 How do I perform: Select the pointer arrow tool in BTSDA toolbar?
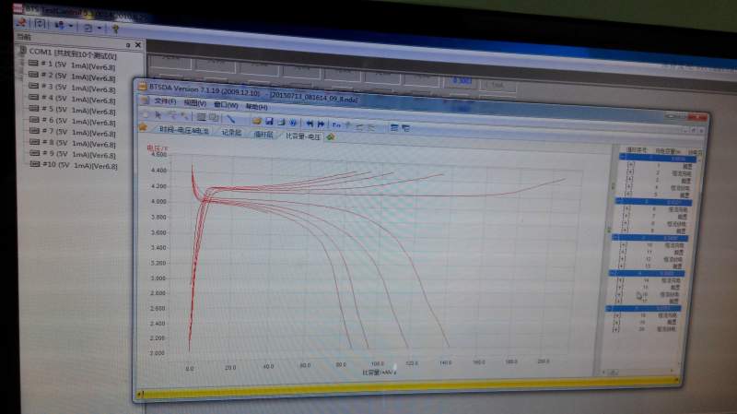[158, 114]
